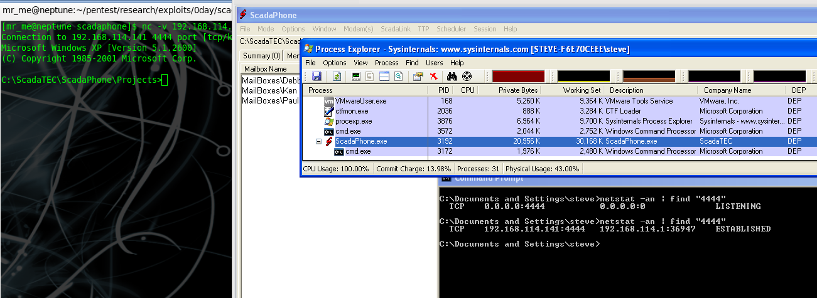
Task: Click the ScadaPhone title bar app icon
Action: point(242,15)
